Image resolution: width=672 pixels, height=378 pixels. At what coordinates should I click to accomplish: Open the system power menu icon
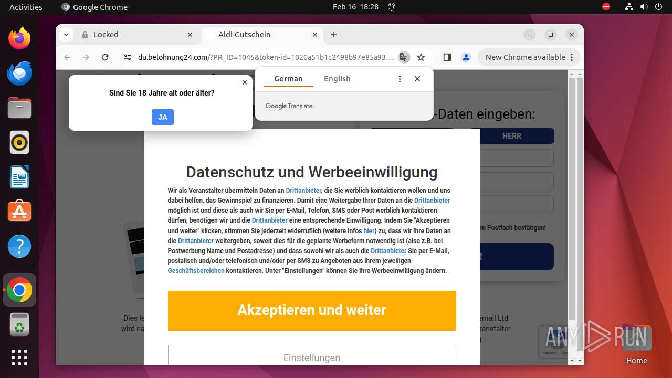click(659, 7)
